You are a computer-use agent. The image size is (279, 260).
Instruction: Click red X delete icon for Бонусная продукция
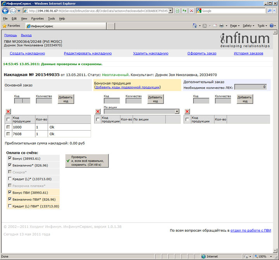click(98, 112)
